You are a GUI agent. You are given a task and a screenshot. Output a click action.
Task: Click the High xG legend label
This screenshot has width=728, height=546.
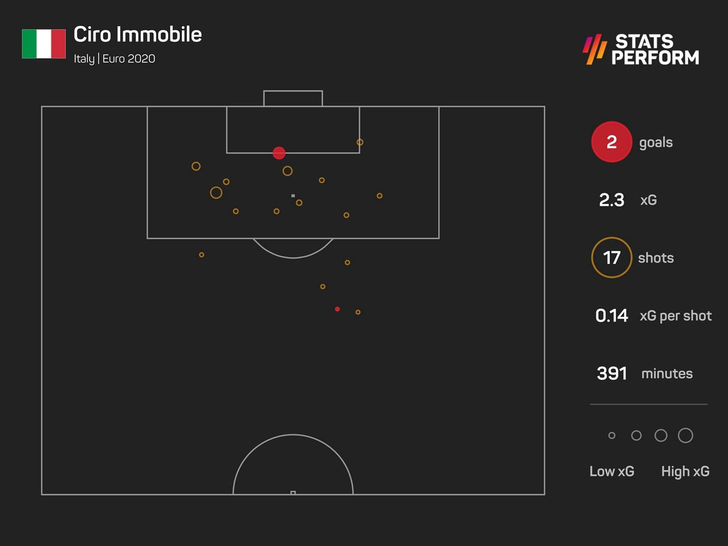pyautogui.click(x=685, y=471)
